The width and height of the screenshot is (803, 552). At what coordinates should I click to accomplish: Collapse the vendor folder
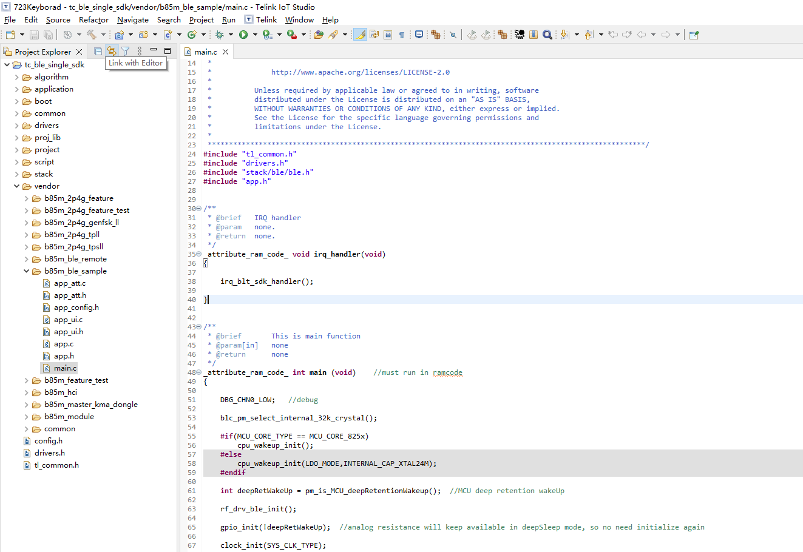16,186
